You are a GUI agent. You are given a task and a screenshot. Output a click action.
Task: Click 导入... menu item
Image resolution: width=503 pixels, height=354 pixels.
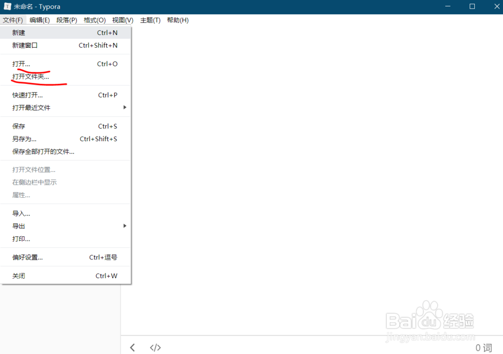pyautogui.click(x=65, y=213)
